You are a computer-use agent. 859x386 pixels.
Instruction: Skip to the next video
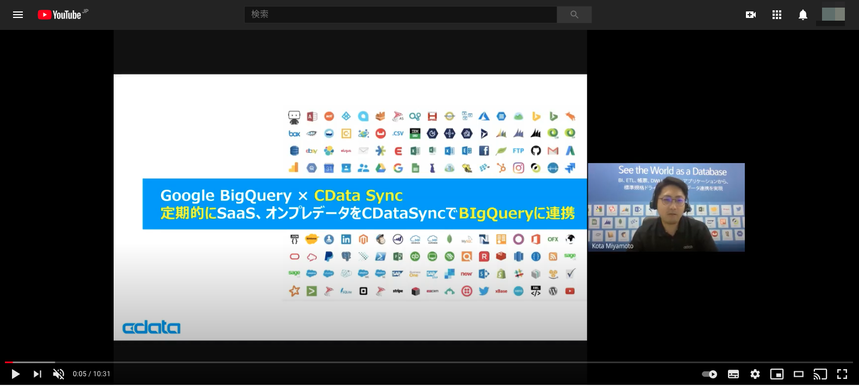pos(37,374)
